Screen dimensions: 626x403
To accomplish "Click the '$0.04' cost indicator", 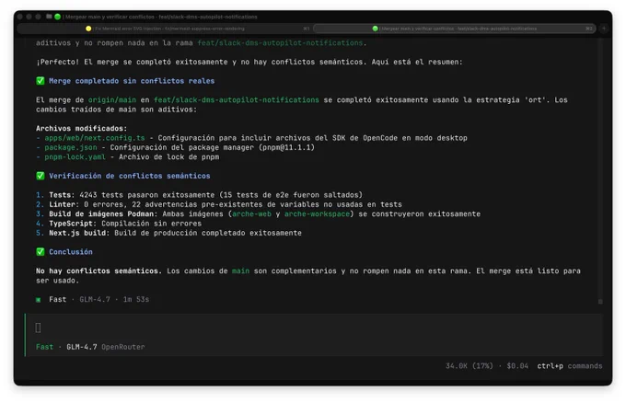I will [517, 366].
